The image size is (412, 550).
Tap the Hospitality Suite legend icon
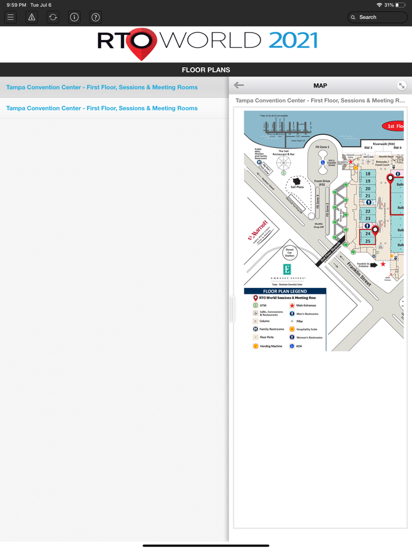coord(292,329)
